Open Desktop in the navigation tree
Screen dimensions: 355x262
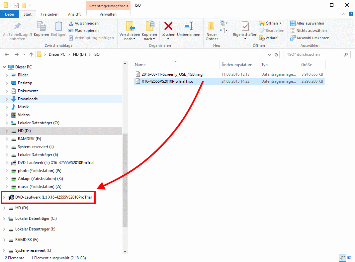pyautogui.click(x=25, y=83)
